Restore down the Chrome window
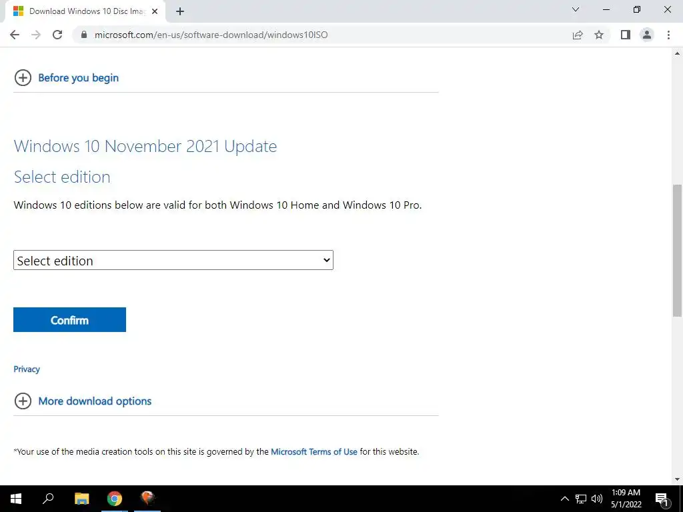 coord(637,9)
